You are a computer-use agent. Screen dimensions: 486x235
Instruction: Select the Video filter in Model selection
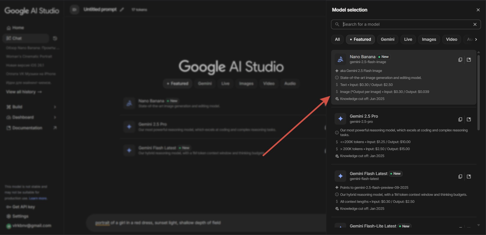pyautogui.click(x=452, y=39)
